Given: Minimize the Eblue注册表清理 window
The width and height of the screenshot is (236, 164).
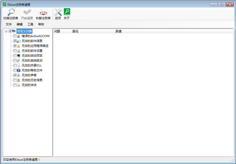Looking at the screenshot, I should (x=214, y=5).
